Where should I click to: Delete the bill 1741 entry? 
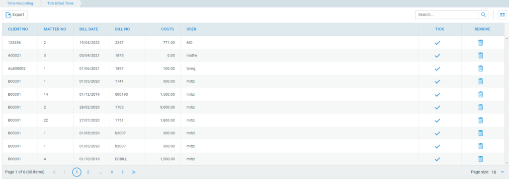coord(481,81)
